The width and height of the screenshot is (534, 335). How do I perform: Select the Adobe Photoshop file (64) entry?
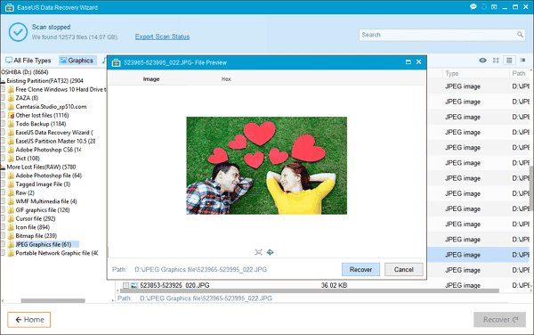49,176
